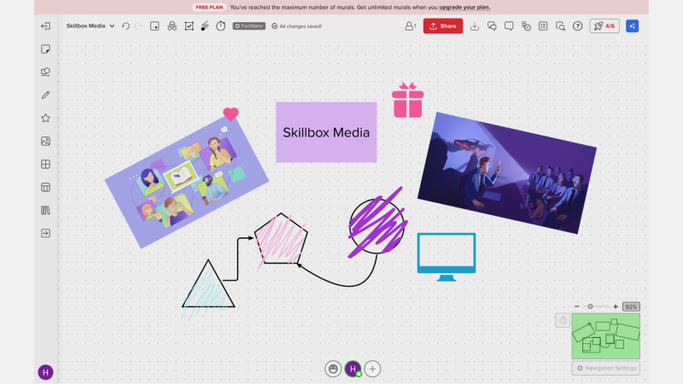Open the notes list icon
Image resolution: width=683 pixels, height=384 pixels.
coord(543,26)
